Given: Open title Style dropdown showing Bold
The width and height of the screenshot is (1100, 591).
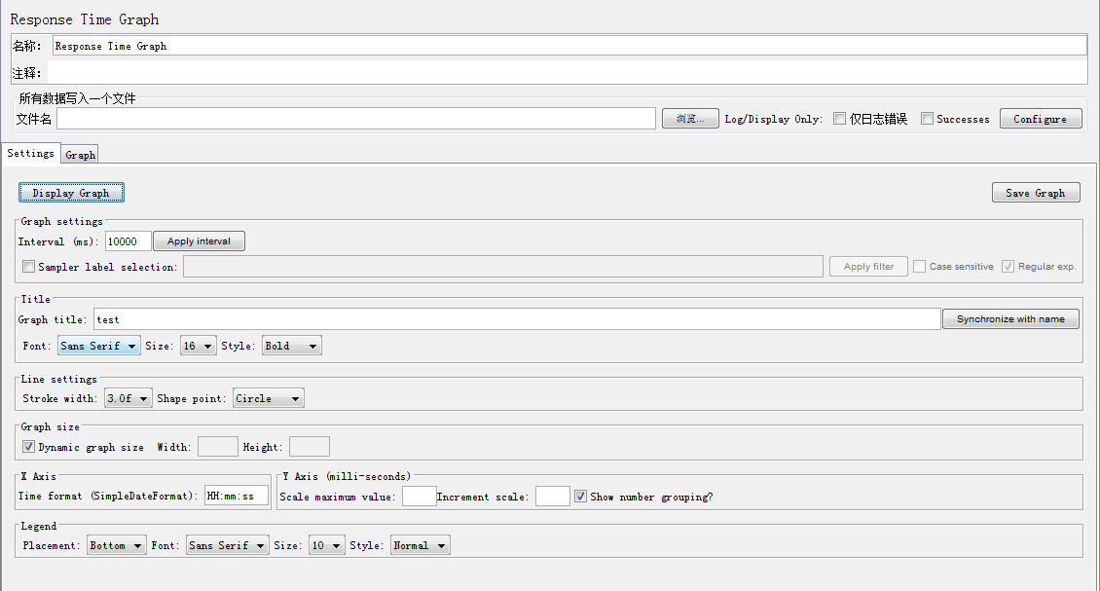Looking at the screenshot, I should pyautogui.click(x=292, y=346).
